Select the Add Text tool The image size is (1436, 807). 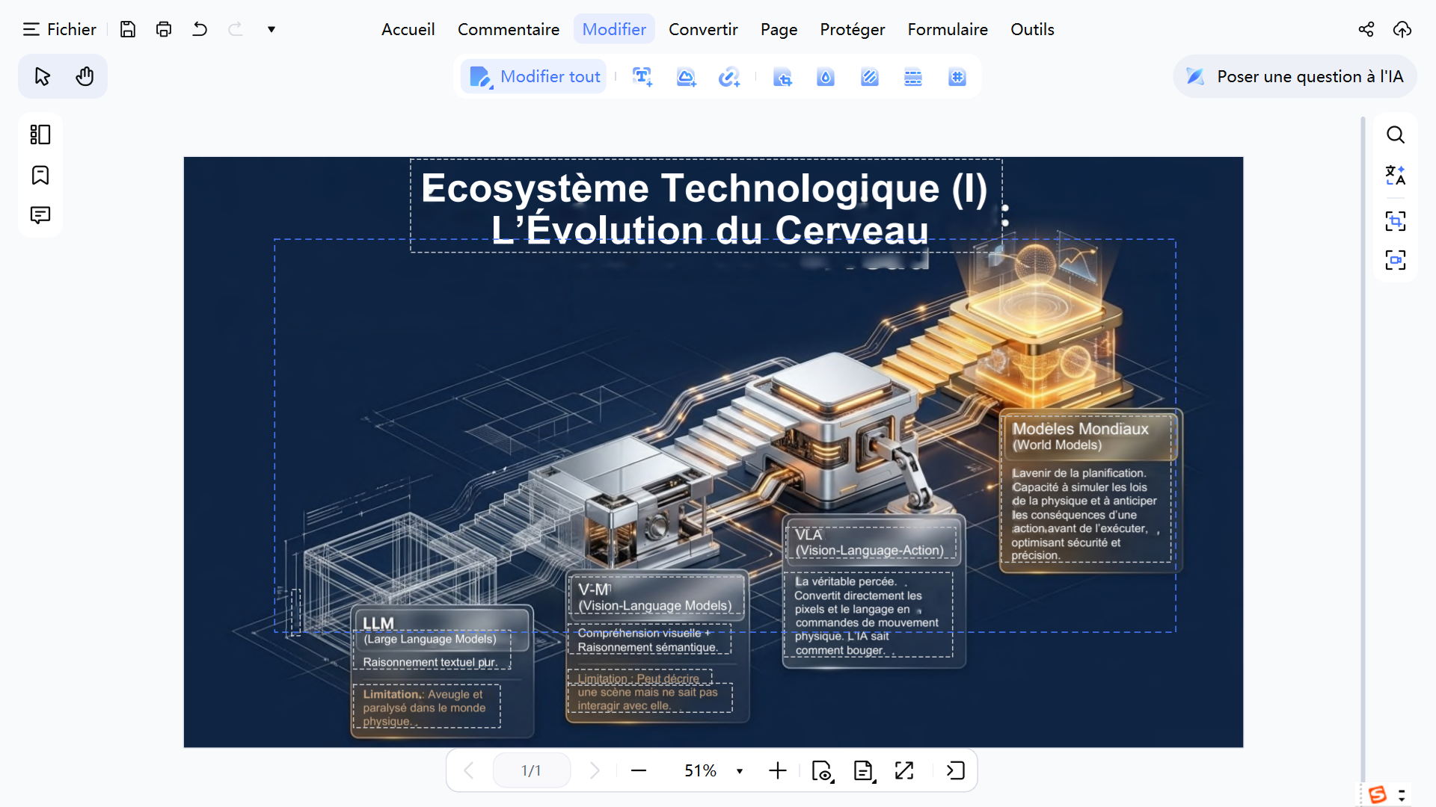pyautogui.click(x=642, y=76)
